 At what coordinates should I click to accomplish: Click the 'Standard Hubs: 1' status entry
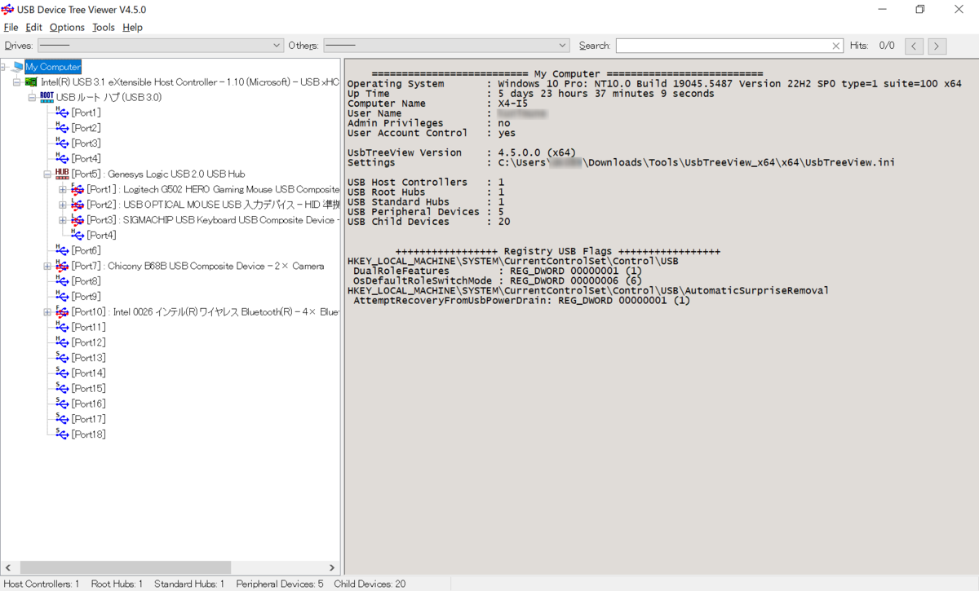(x=189, y=584)
